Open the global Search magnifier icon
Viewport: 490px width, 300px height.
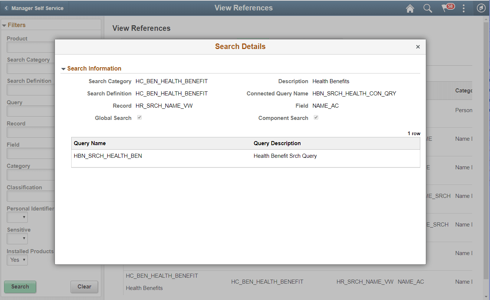pos(428,8)
